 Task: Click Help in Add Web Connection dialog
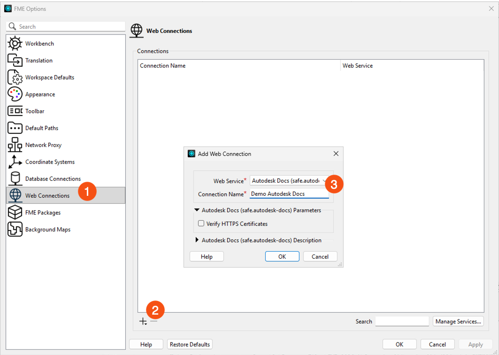point(207,256)
